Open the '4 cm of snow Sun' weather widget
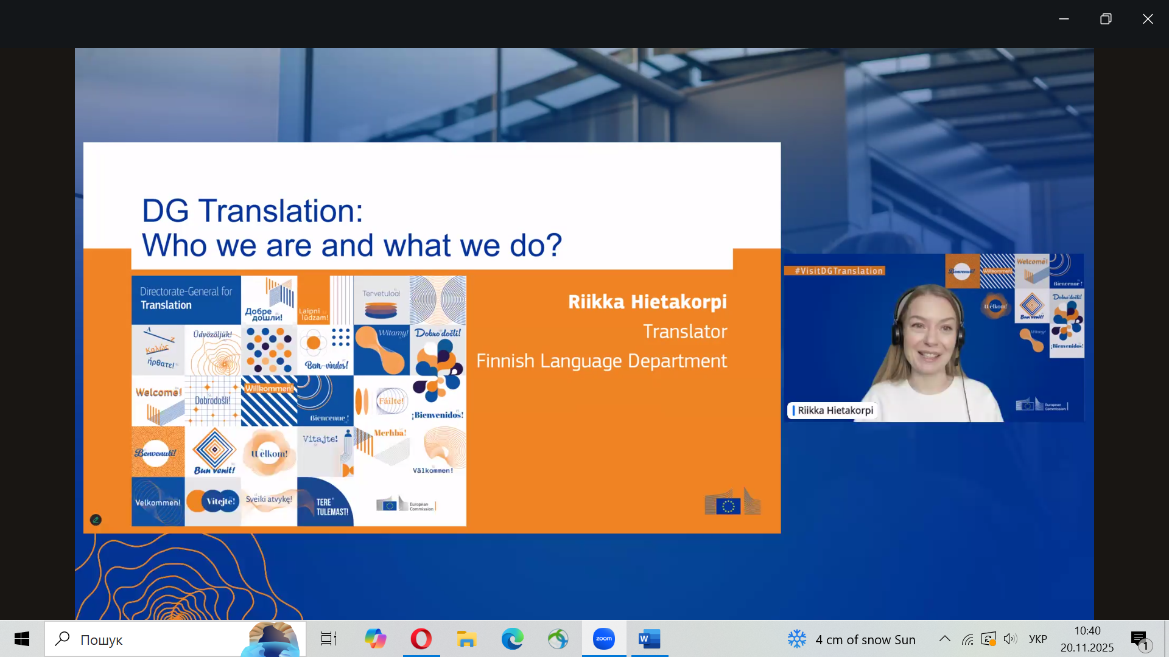The width and height of the screenshot is (1169, 657). [x=851, y=639]
